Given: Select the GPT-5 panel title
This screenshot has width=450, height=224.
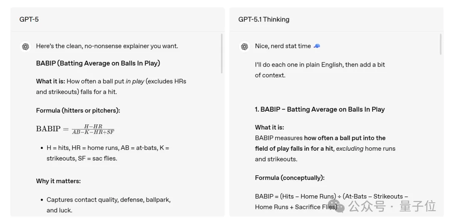Looking at the screenshot, I should coord(29,19).
